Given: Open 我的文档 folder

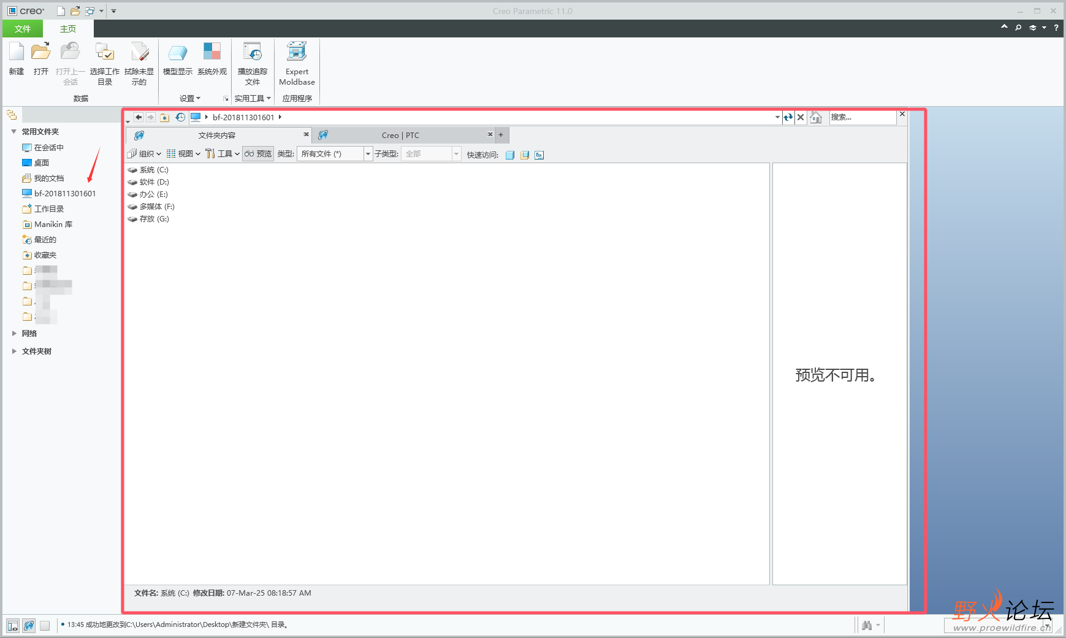Looking at the screenshot, I should 43,179.
